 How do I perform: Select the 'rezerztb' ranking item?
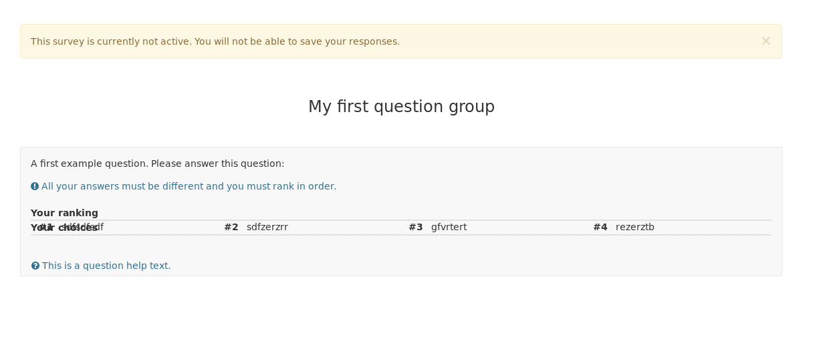point(635,228)
